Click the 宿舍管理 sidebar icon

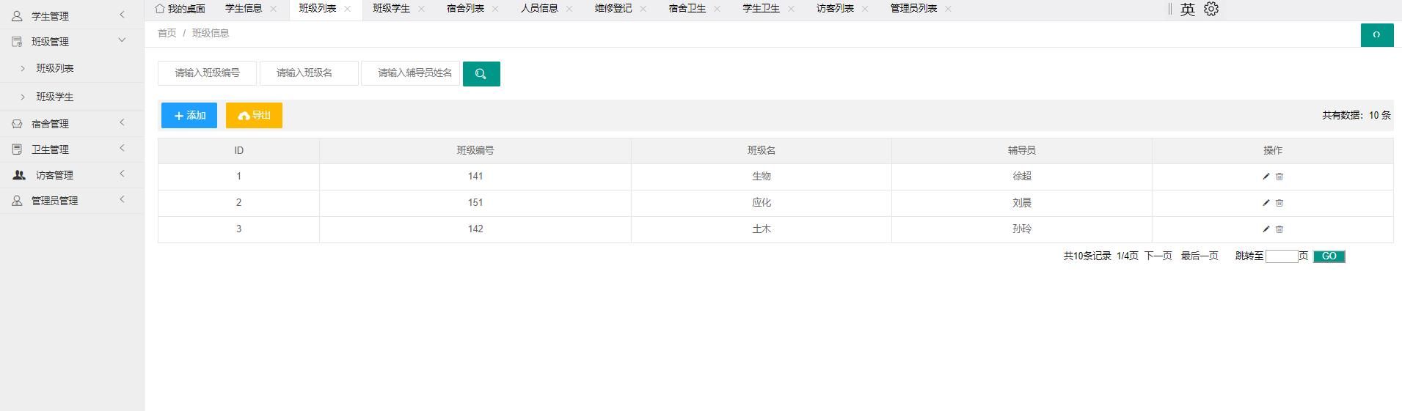17,124
